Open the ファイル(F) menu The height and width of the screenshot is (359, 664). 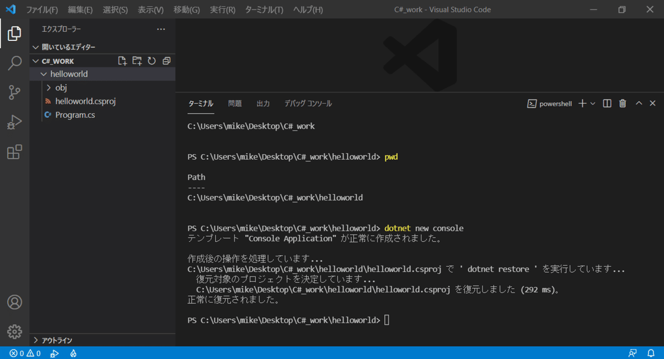[42, 10]
